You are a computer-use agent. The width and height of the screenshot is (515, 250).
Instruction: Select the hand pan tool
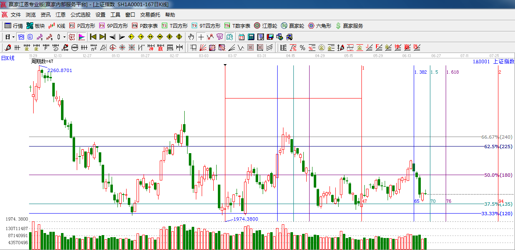(191, 37)
